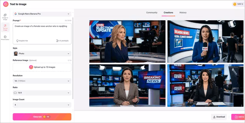Image resolution: width=245 pixels, height=123 pixels.
Task: Click the coin balance showing 1057.2
Action: pos(238,4)
